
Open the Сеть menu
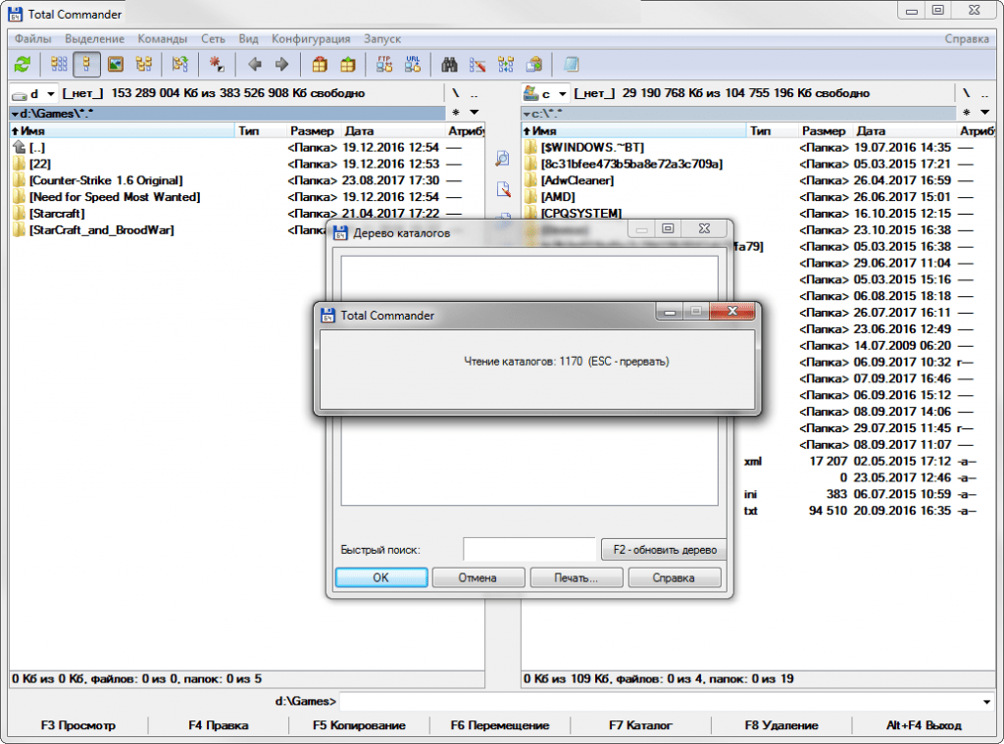point(213,38)
